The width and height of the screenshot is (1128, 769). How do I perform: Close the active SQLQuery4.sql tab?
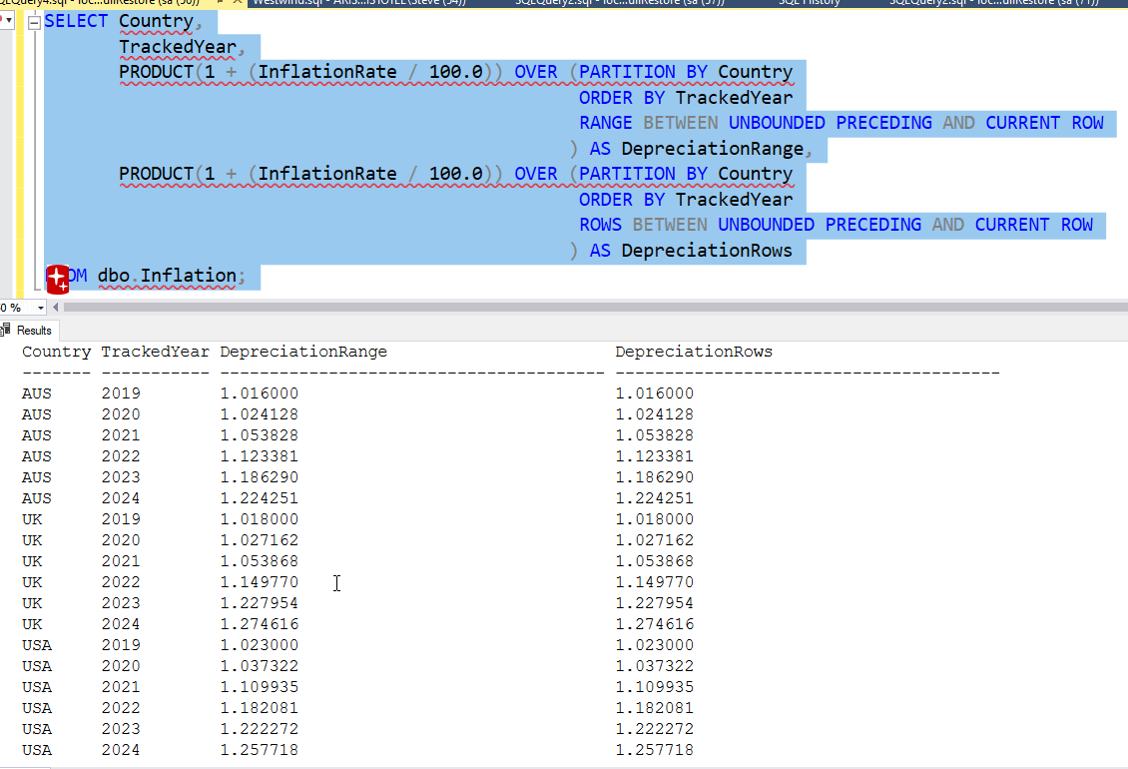[x=238, y=3]
